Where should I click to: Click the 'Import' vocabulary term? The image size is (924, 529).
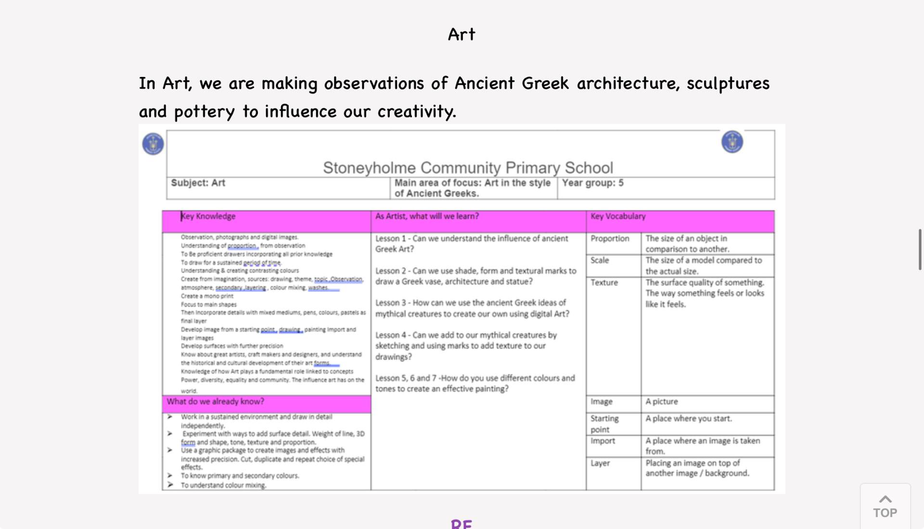click(603, 441)
